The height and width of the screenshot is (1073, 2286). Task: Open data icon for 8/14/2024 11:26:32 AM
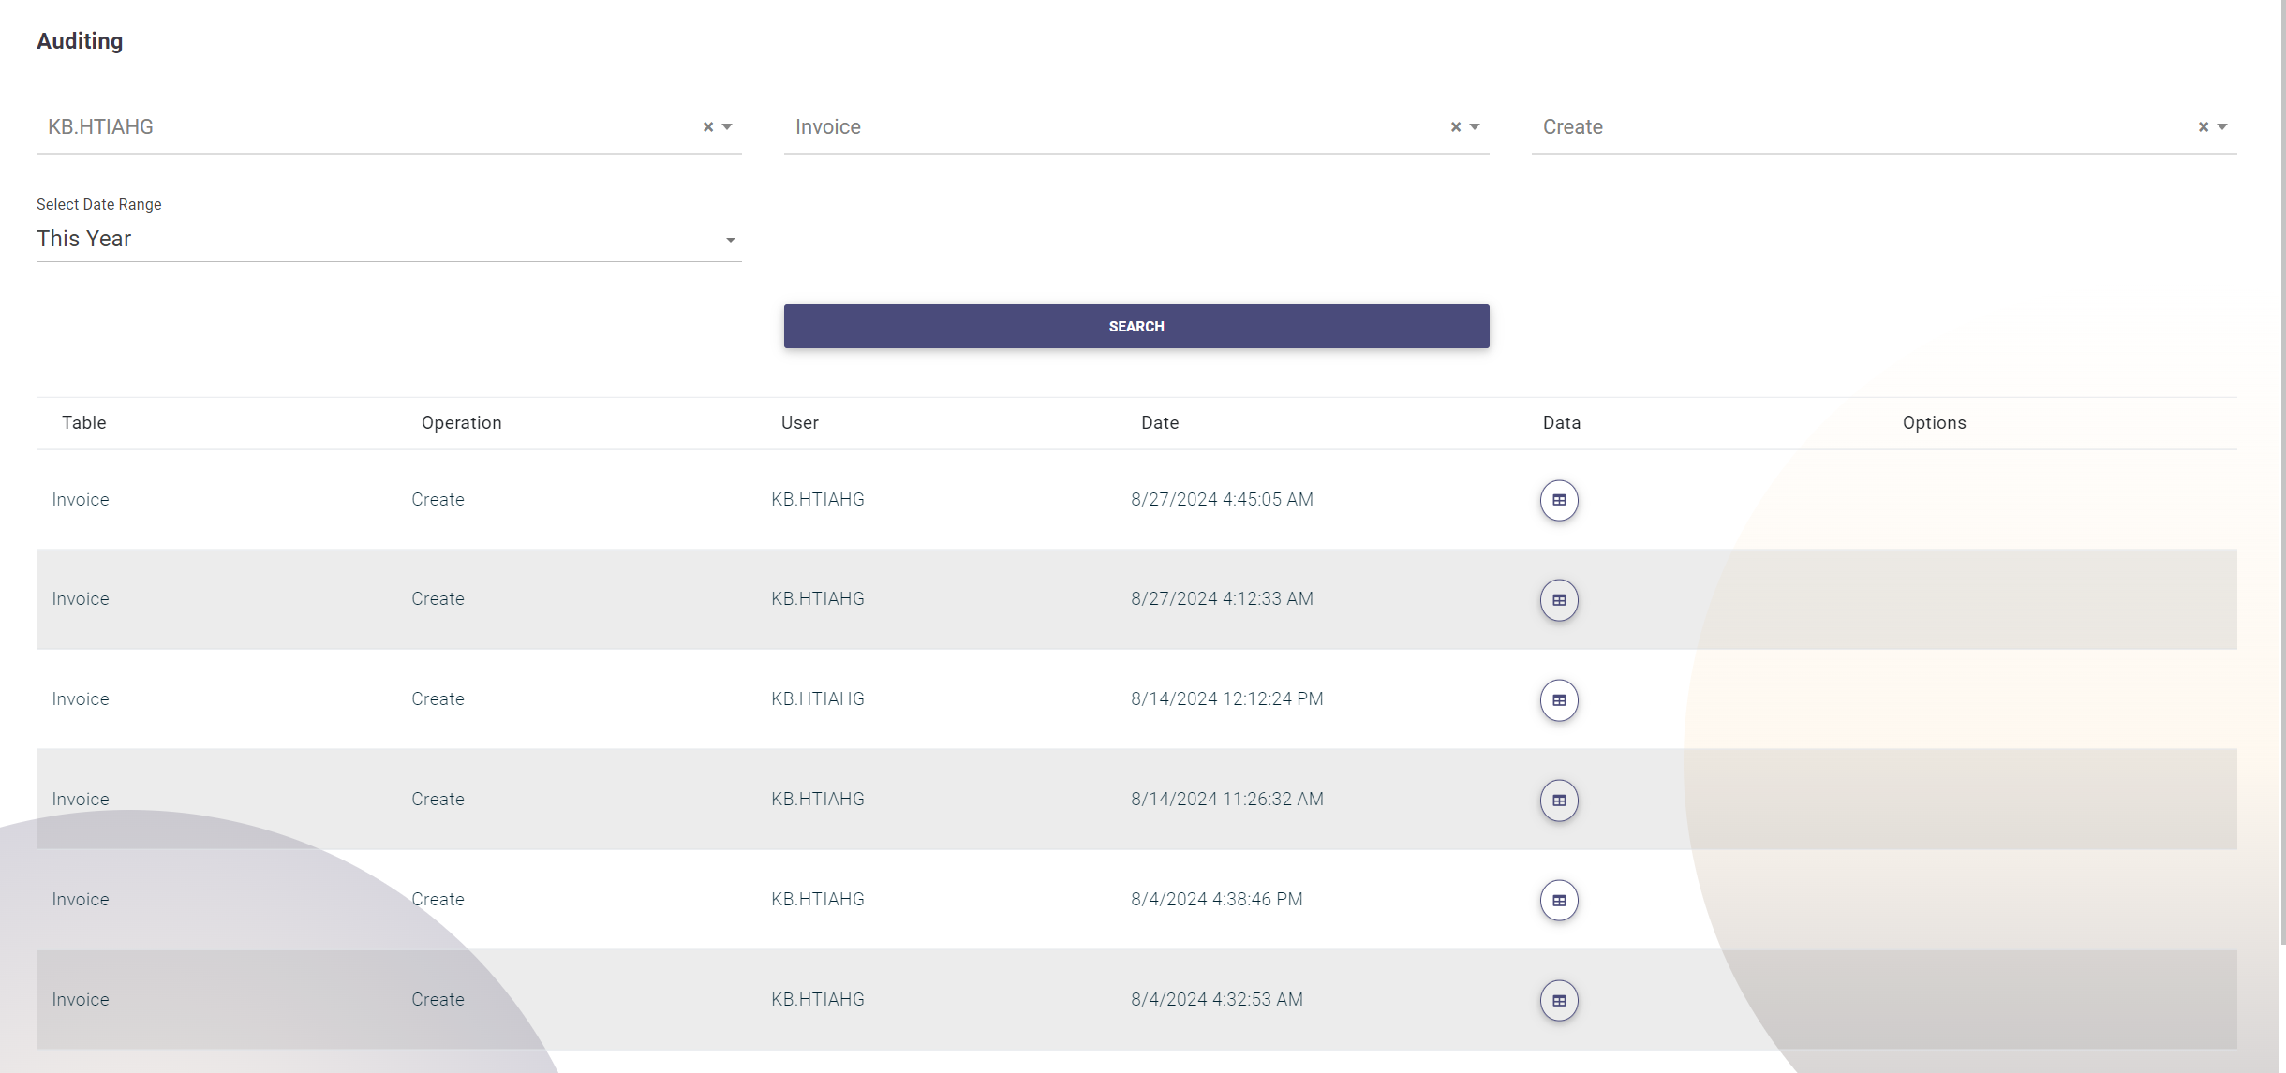[x=1559, y=801]
